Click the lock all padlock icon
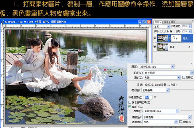 click(171, 31)
